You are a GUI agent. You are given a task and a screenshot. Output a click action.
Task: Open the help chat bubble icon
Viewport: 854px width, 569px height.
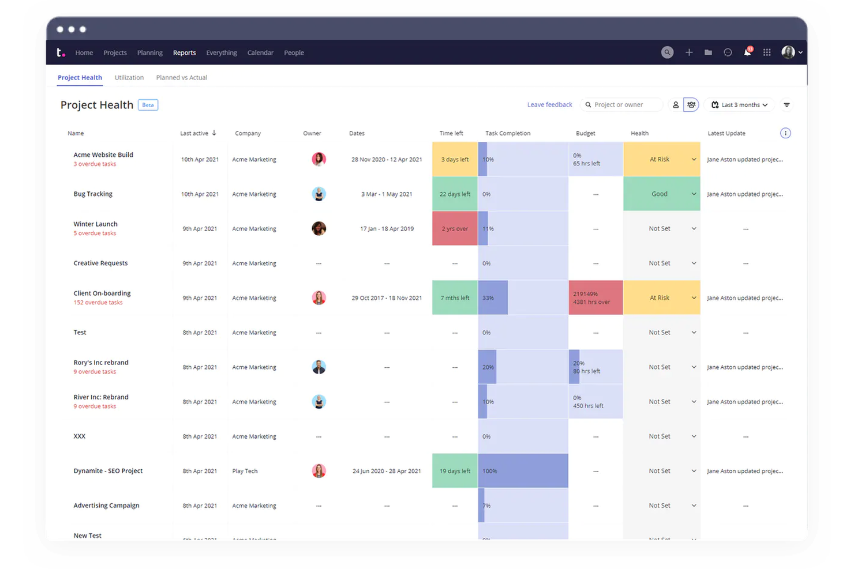tap(728, 52)
